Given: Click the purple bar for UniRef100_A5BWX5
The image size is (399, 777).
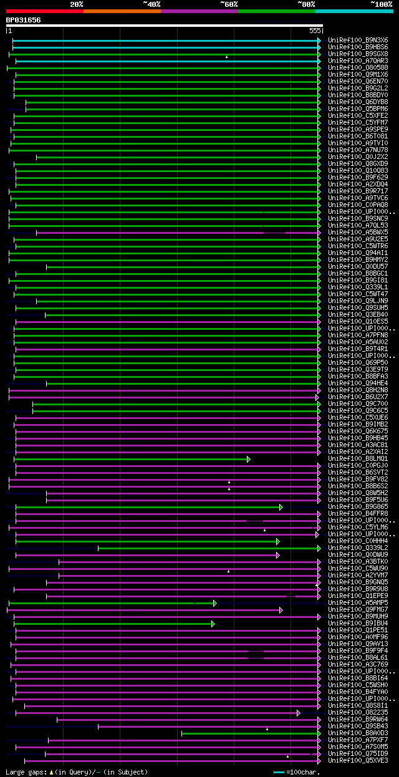Looking at the screenshot, I should (178, 232).
